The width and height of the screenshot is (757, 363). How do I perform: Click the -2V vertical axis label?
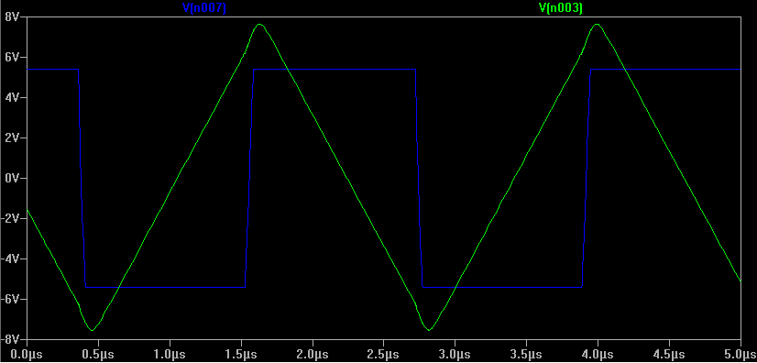(11, 218)
